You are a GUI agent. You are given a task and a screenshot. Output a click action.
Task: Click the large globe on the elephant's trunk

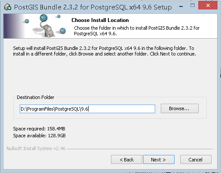[x=44, y=18]
